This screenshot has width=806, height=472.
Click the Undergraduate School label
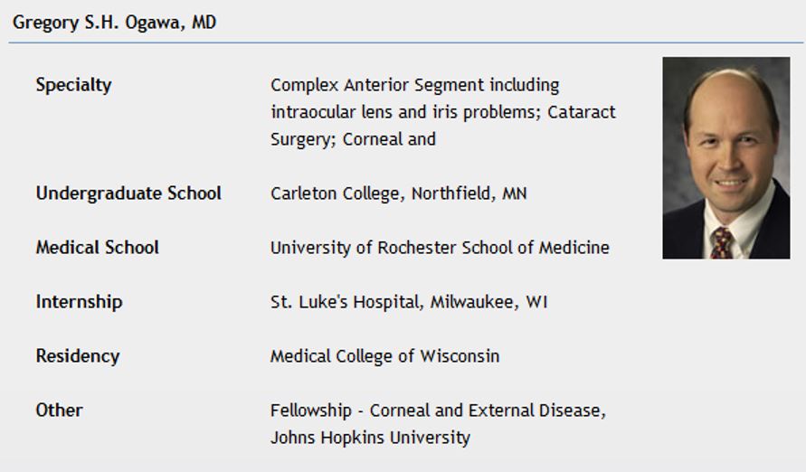point(128,194)
